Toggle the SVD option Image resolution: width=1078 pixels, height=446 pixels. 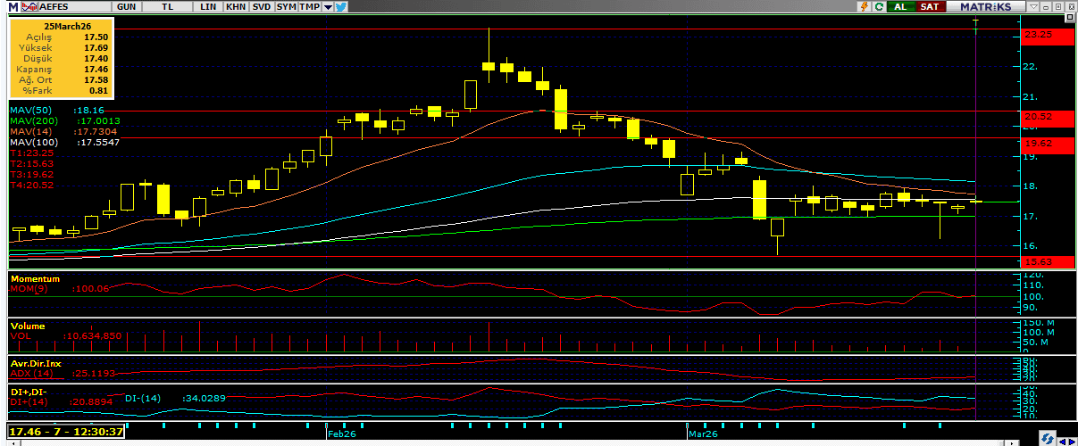pos(261,6)
